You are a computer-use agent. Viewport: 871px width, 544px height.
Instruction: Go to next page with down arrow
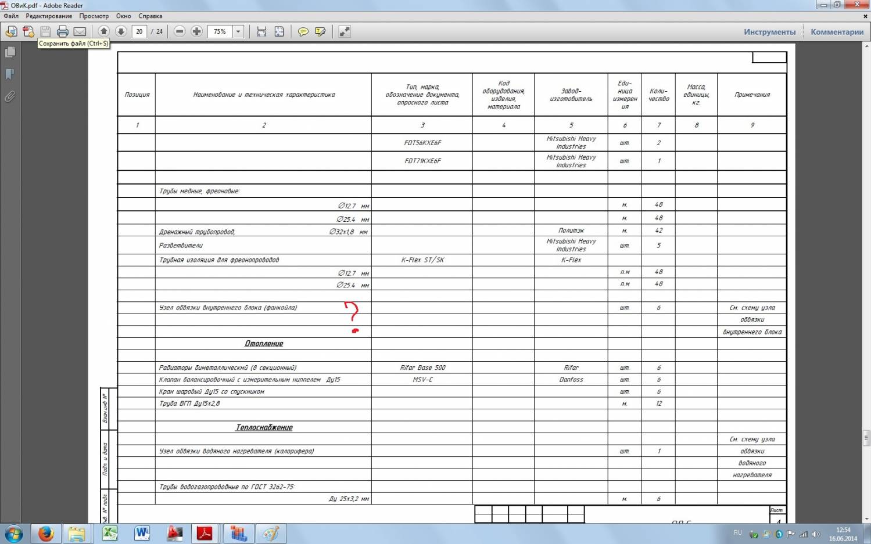click(121, 31)
